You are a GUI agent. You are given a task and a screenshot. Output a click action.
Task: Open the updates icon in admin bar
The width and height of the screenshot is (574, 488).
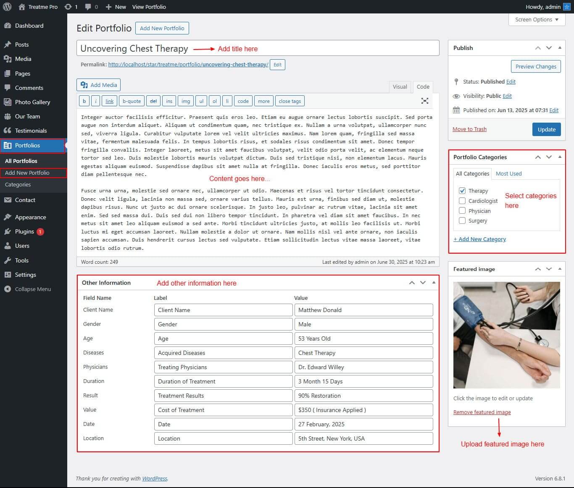(68, 7)
